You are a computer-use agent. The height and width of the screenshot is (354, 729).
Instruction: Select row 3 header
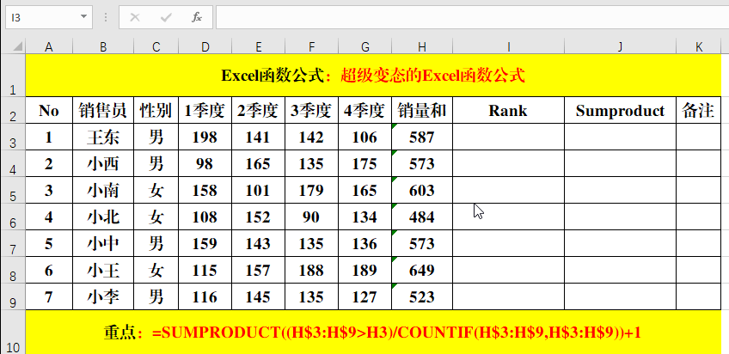click(x=13, y=137)
